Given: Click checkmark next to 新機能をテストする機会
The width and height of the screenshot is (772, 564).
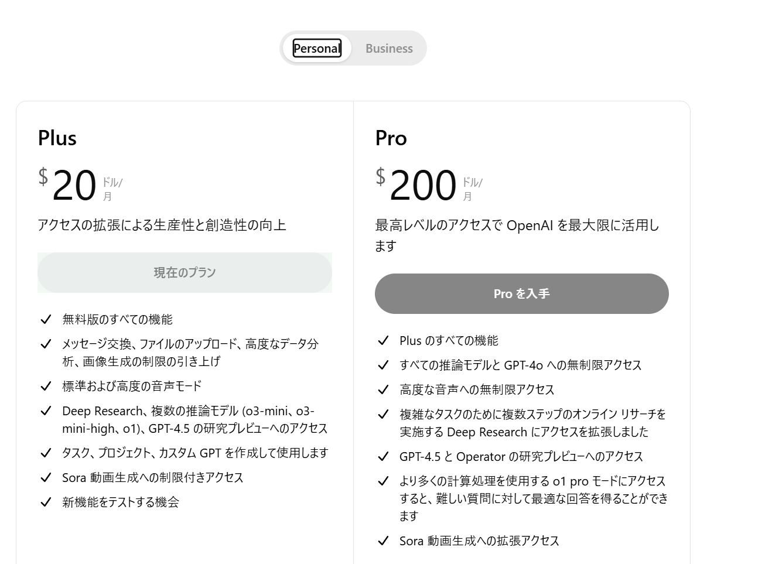Looking at the screenshot, I should pyautogui.click(x=46, y=502).
